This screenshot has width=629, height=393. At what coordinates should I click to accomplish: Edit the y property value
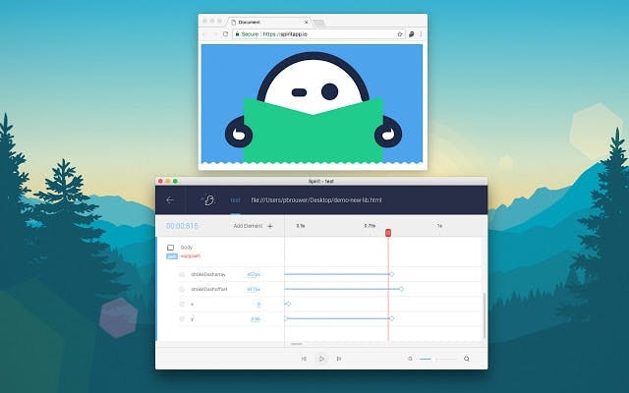click(x=256, y=319)
